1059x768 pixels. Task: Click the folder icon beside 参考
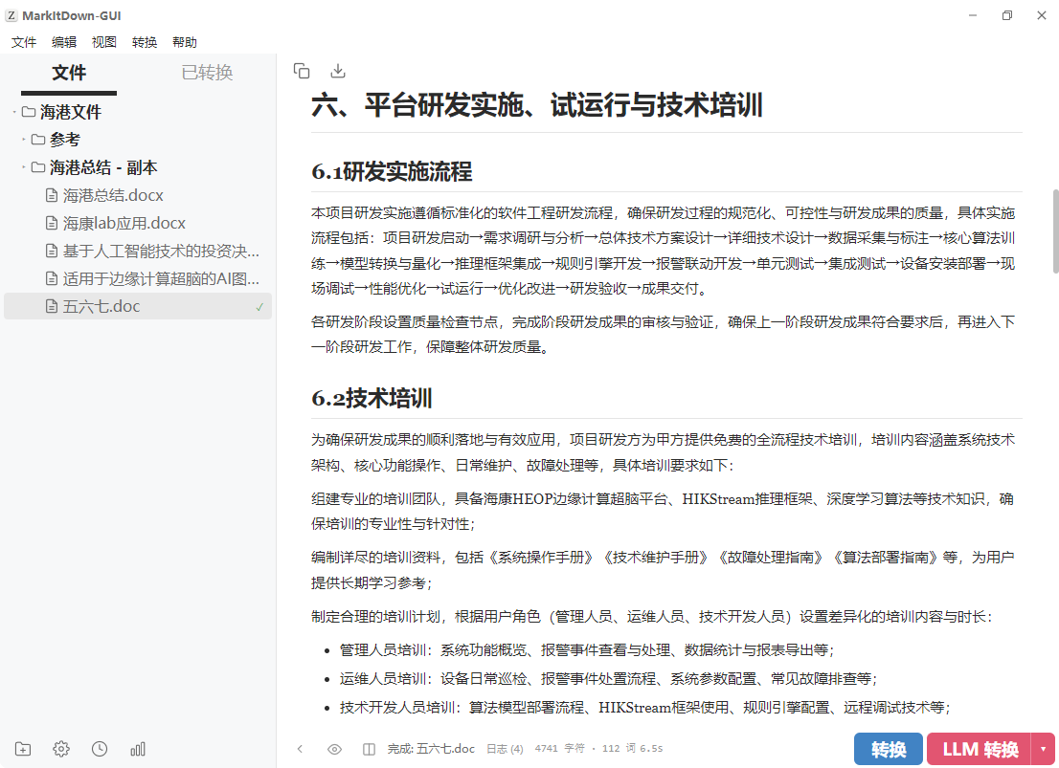38,140
